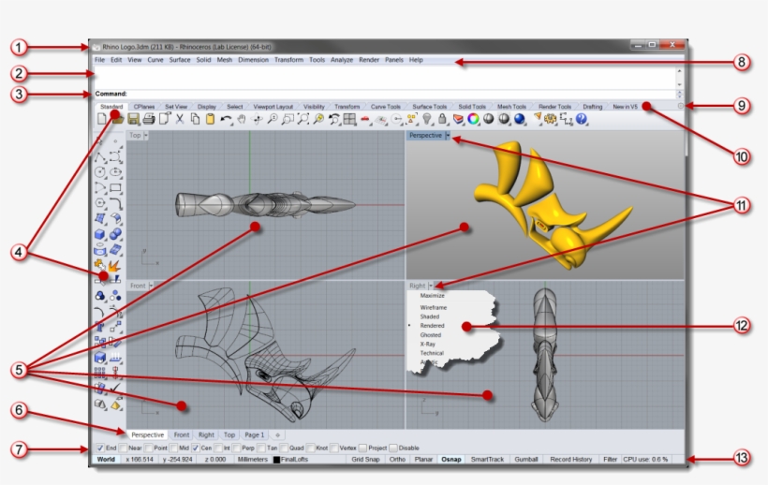Image resolution: width=768 pixels, height=485 pixels.
Task: Open the Perspective viewport title dropdown arrow
Action: (x=448, y=136)
